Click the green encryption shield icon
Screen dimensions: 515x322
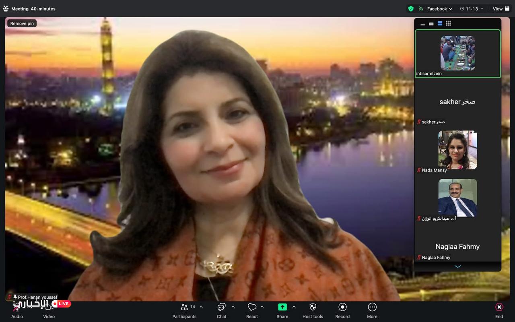coord(411,8)
